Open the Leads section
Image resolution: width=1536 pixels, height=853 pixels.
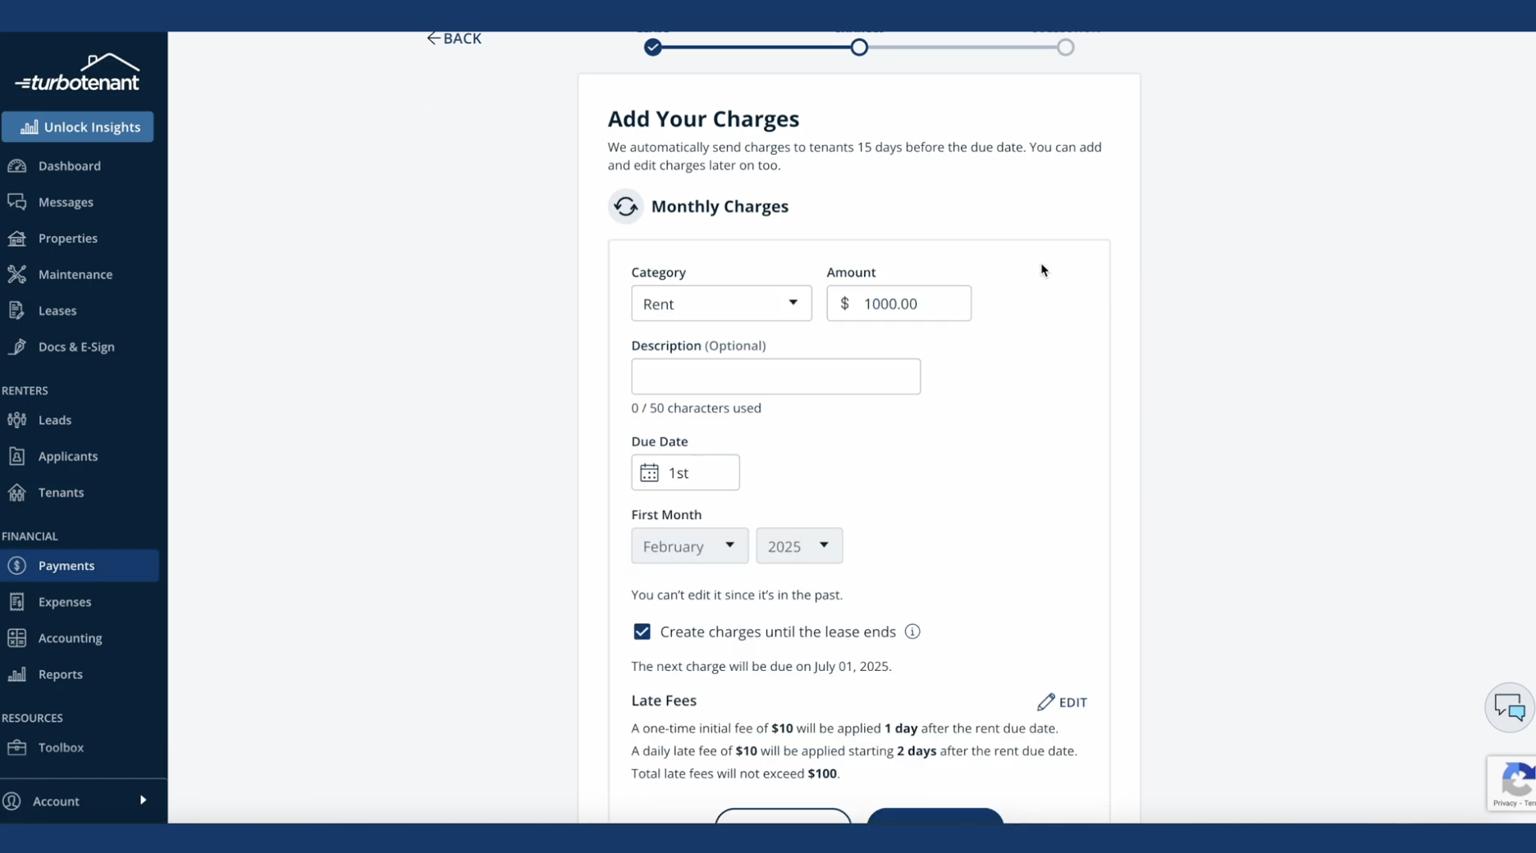(55, 419)
